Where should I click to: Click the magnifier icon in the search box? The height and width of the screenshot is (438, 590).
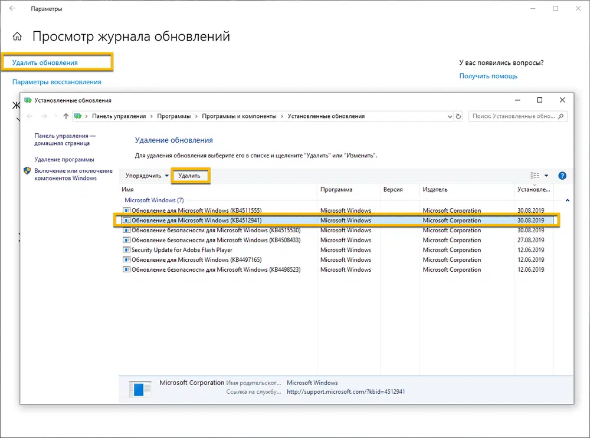[x=562, y=116]
